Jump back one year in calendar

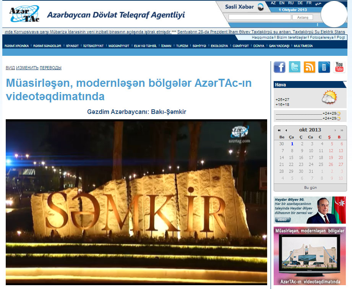tap(279, 130)
